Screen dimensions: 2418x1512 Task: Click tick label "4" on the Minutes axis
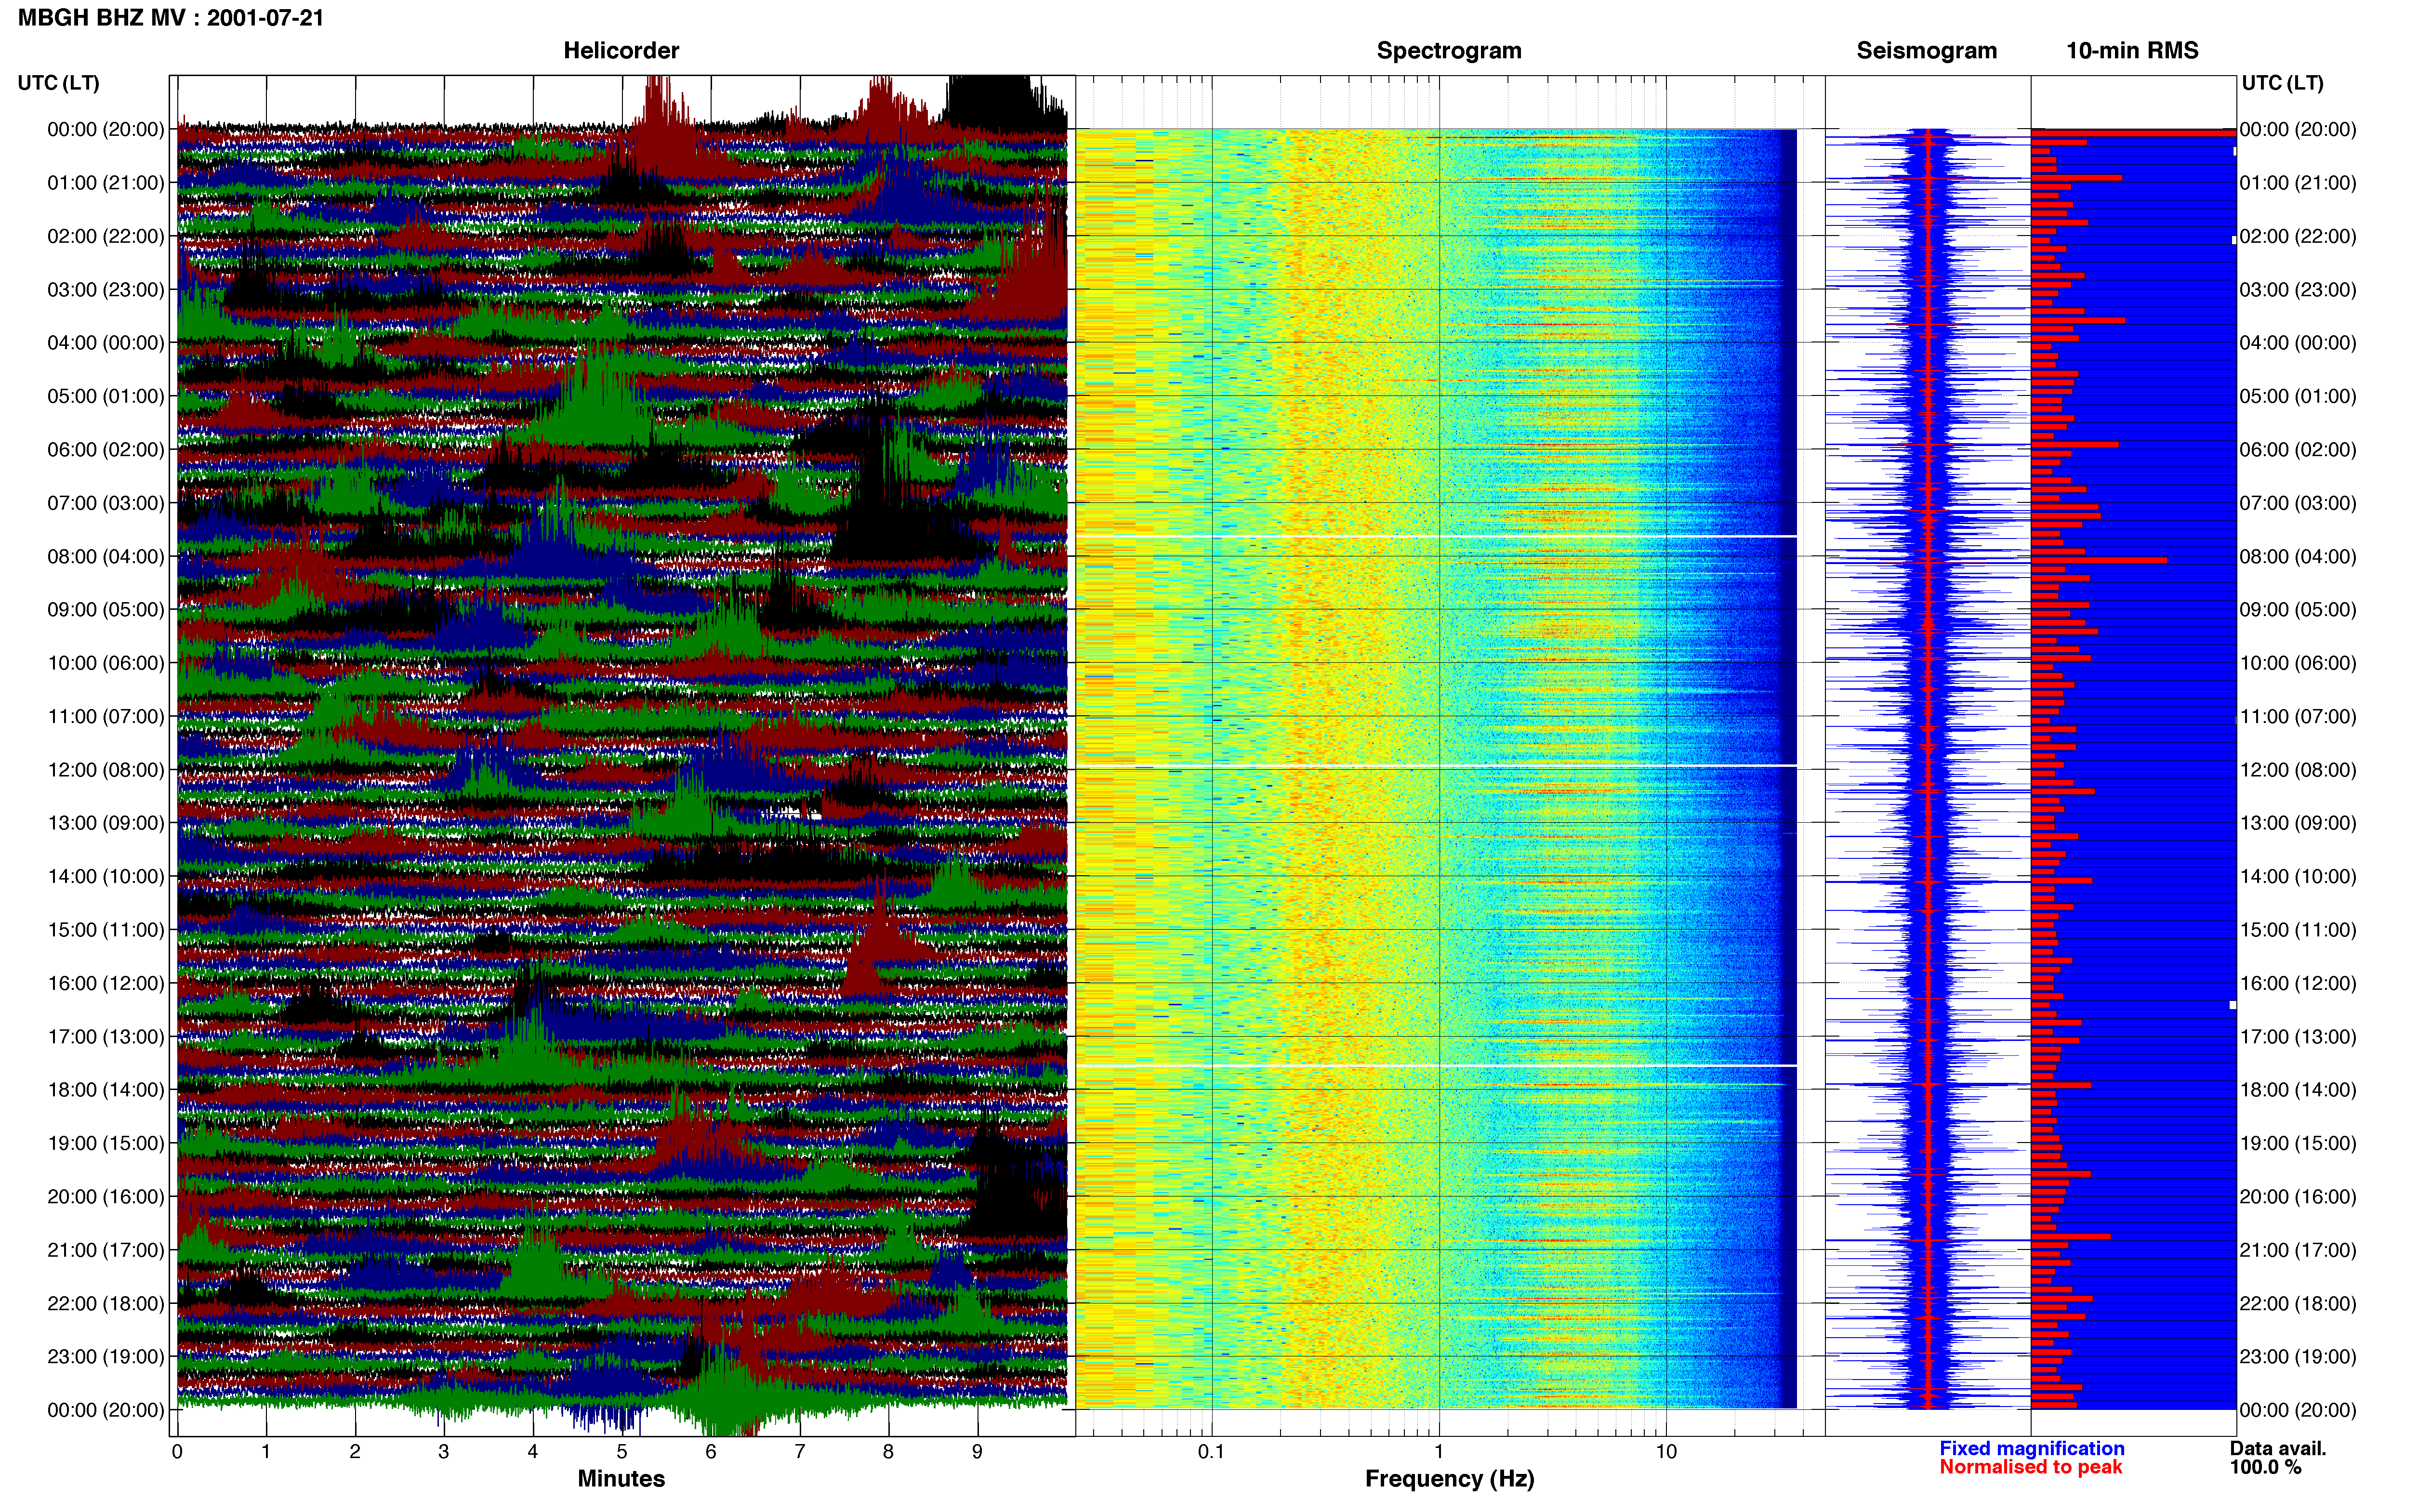533,1452
